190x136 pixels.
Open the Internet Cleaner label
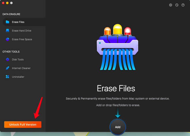21,68
